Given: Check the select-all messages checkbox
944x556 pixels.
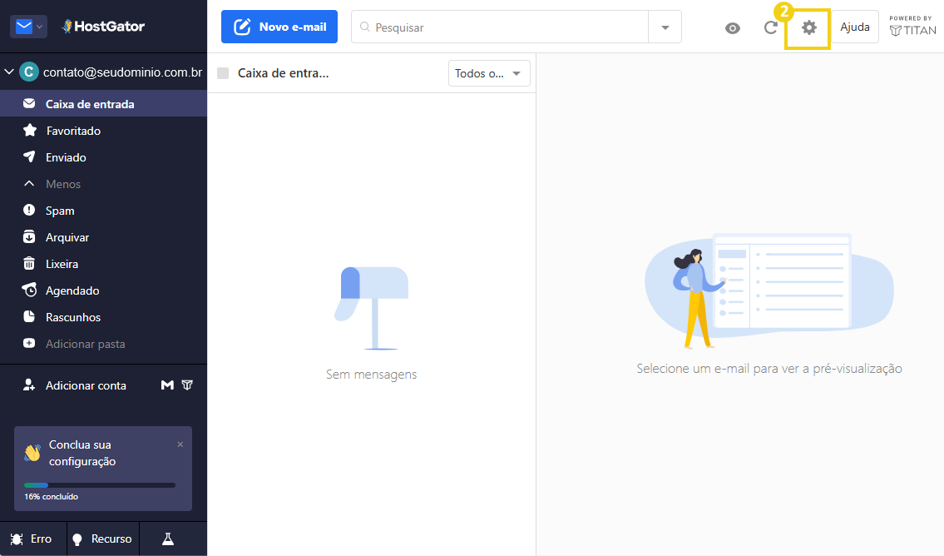Looking at the screenshot, I should coord(222,73).
